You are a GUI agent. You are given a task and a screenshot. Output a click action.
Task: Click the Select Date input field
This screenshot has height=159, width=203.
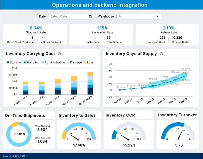tap(68, 16)
